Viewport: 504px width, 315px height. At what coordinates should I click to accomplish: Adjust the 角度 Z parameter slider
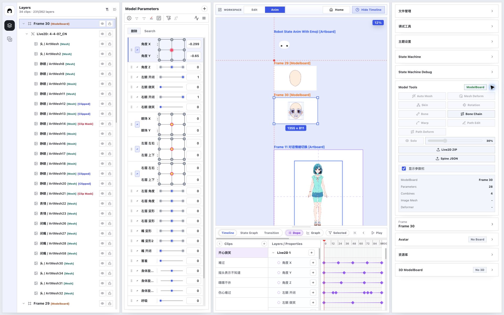(x=172, y=67)
